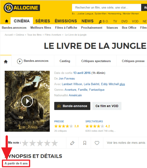Click the Ce film en VOD button

pyautogui.click(x=107, y=106)
